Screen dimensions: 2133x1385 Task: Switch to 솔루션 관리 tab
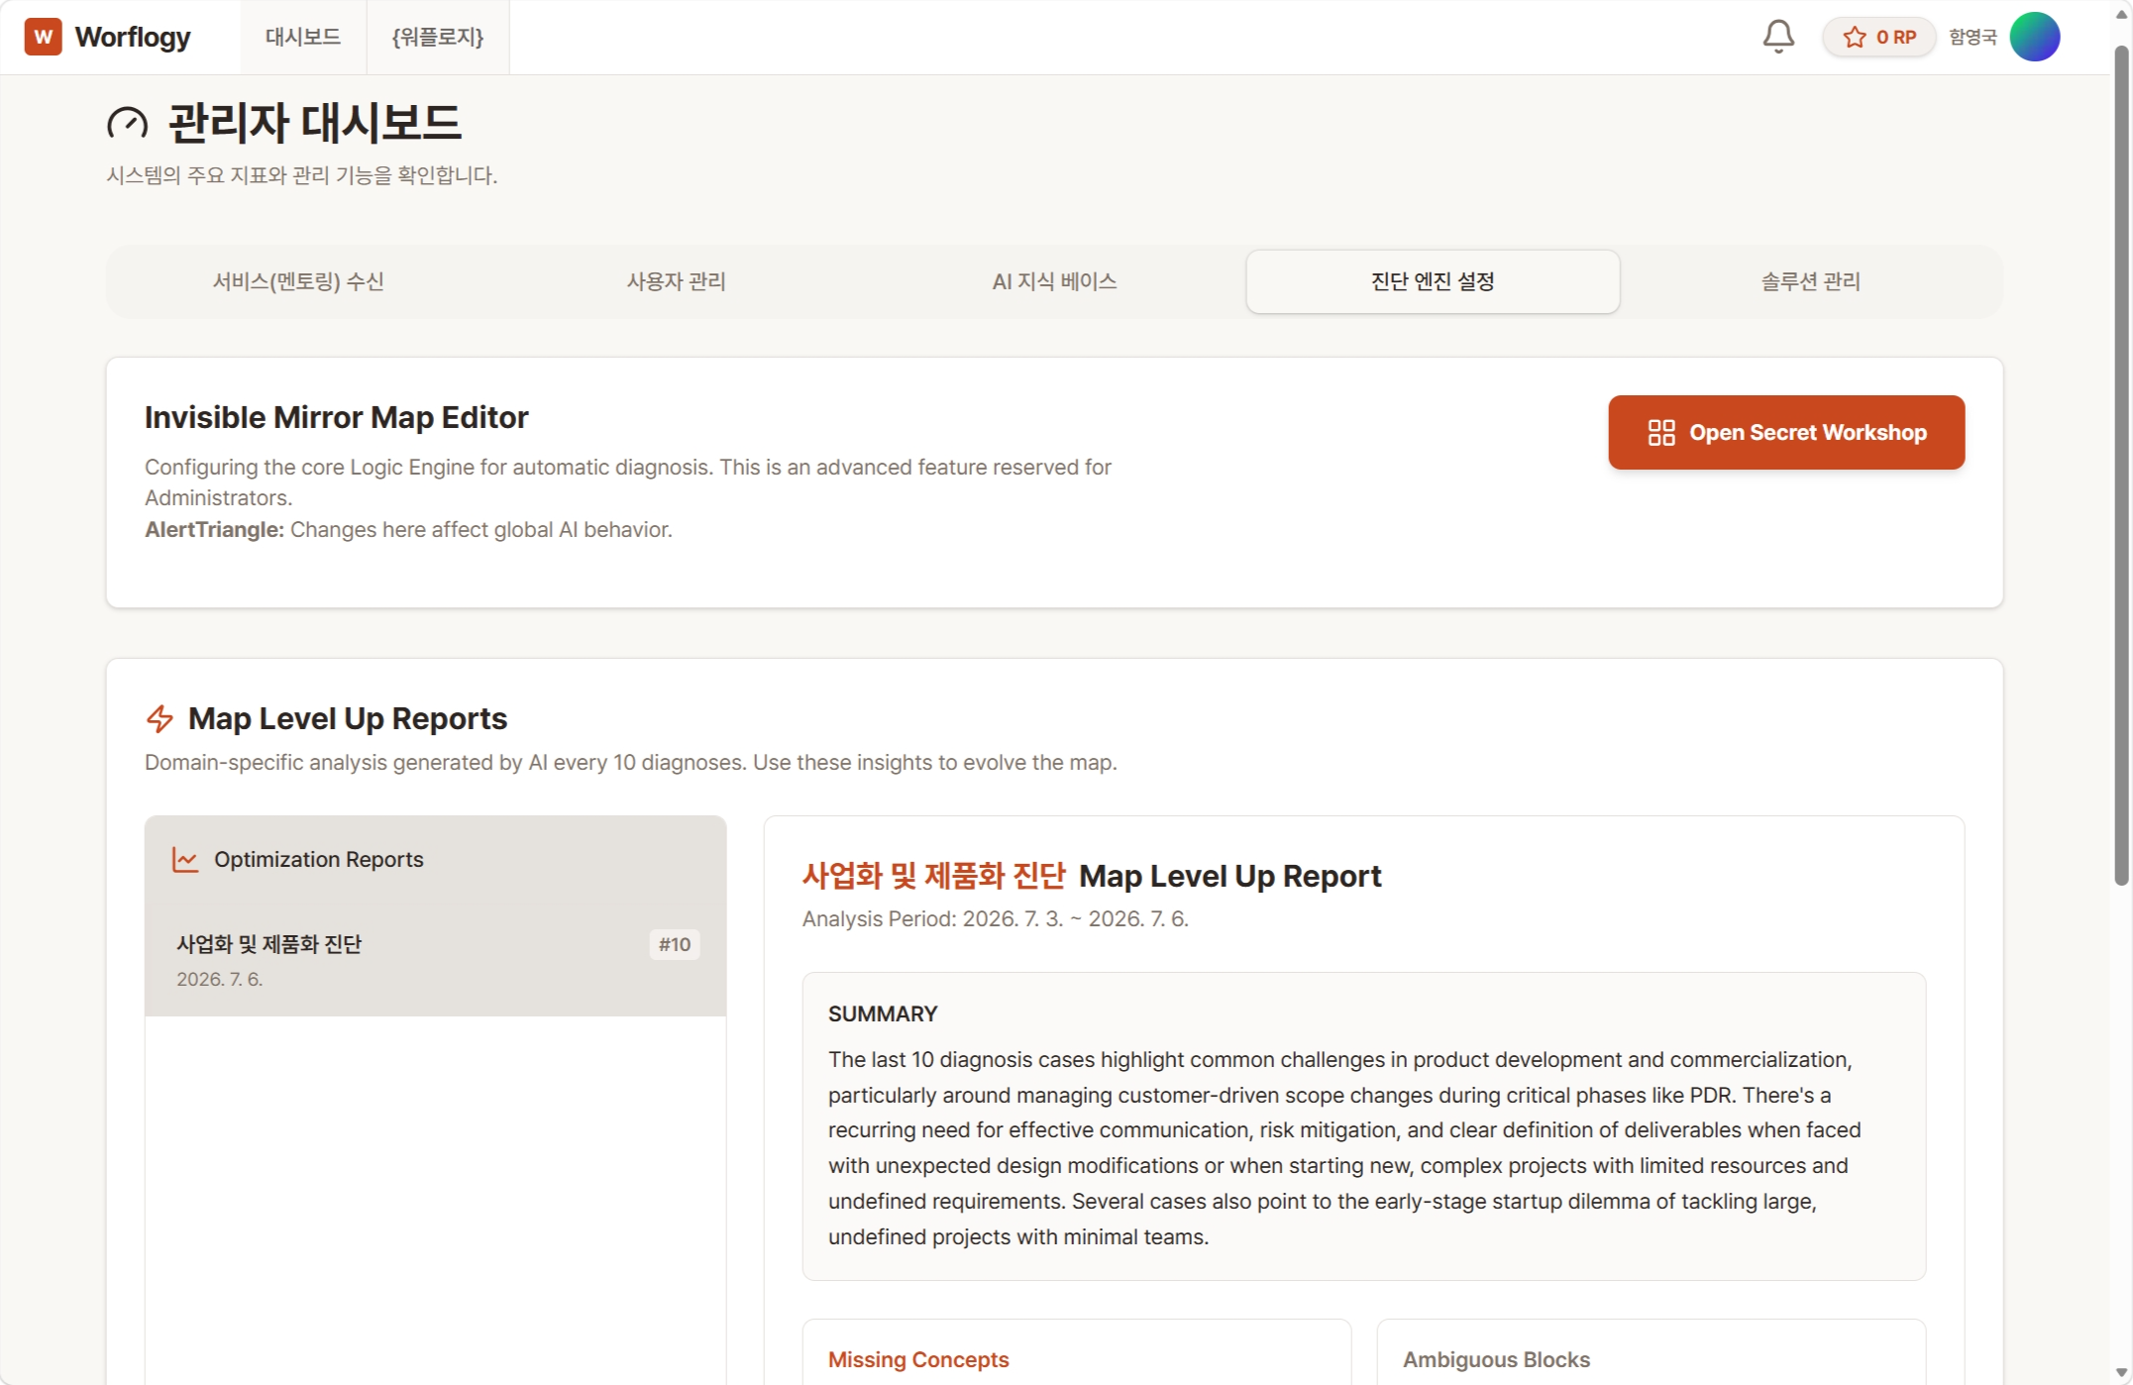click(1810, 281)
